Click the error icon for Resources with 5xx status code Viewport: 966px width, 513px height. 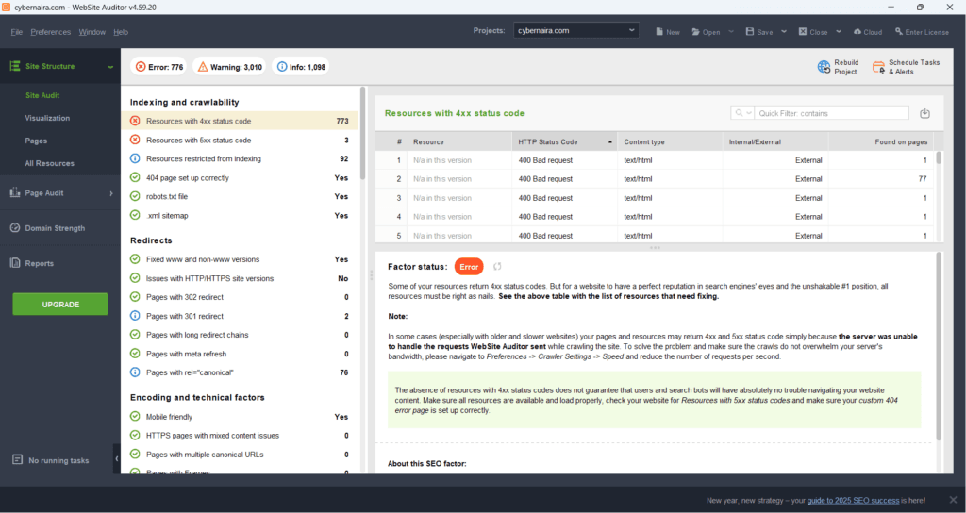(135, 140)
